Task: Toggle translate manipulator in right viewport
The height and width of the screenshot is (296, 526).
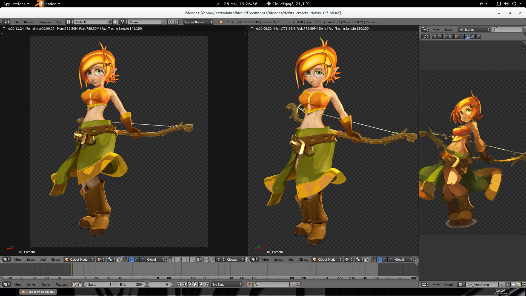Action: pyautogui.click(x=379, y=260)
